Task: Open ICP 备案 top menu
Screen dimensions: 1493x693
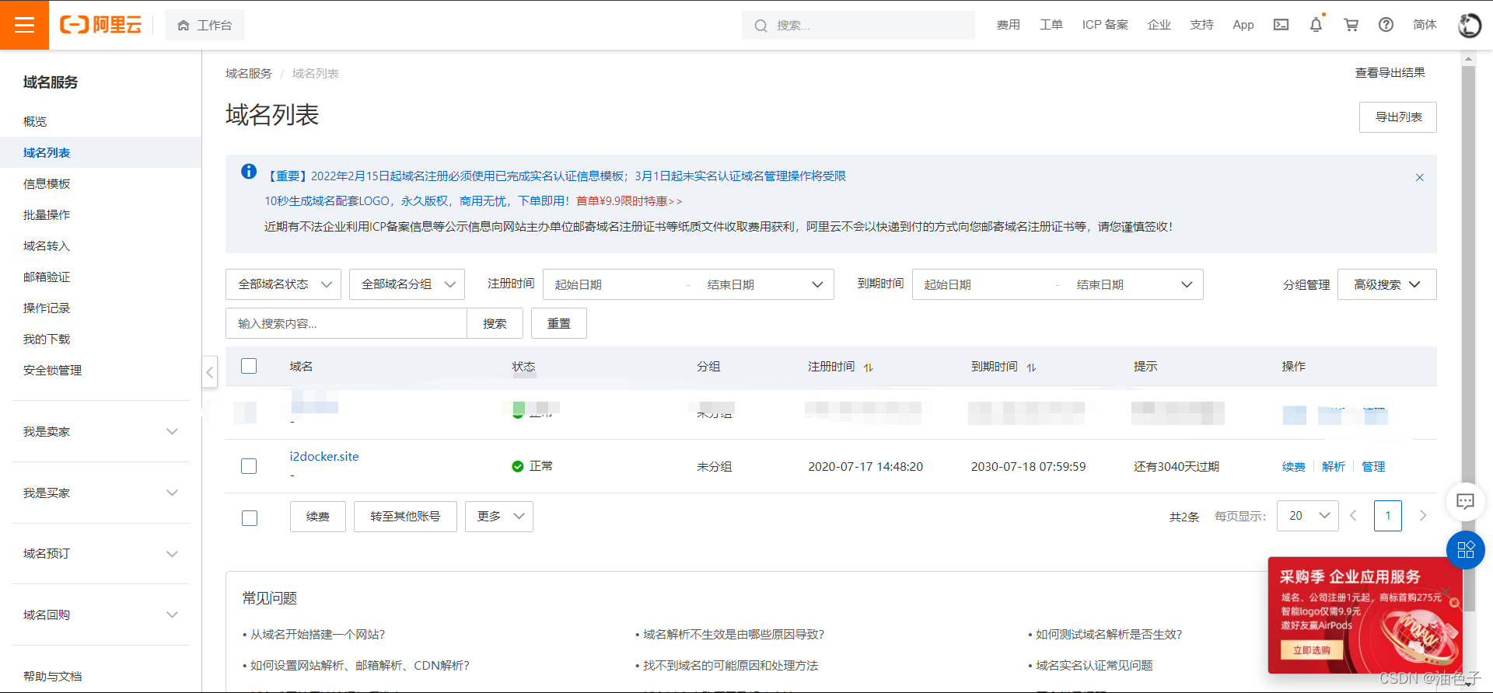Action: coord(1105,25)
